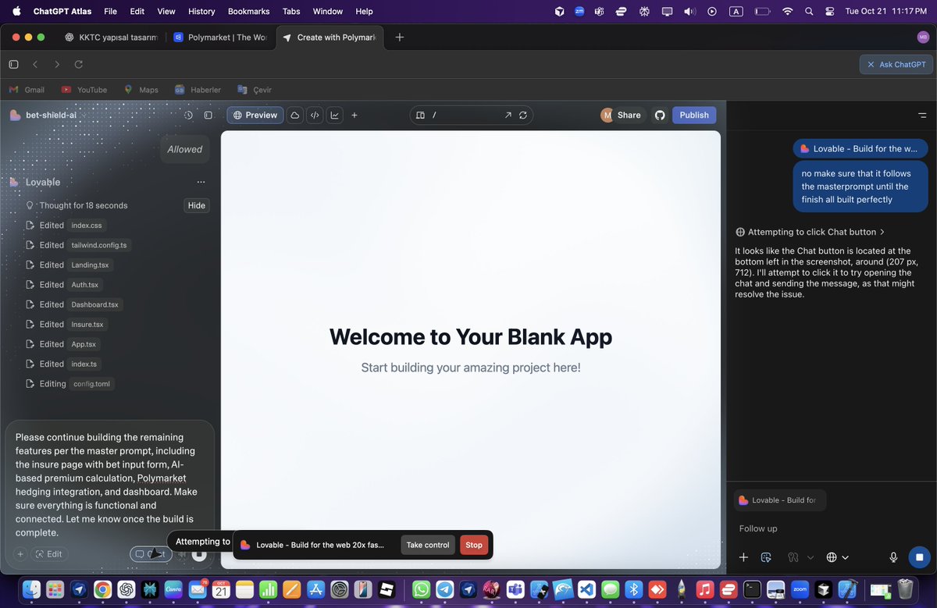Open Finder from the Dock
The width and height of the screenshot is (937, 608).
(x=32, y=589)
